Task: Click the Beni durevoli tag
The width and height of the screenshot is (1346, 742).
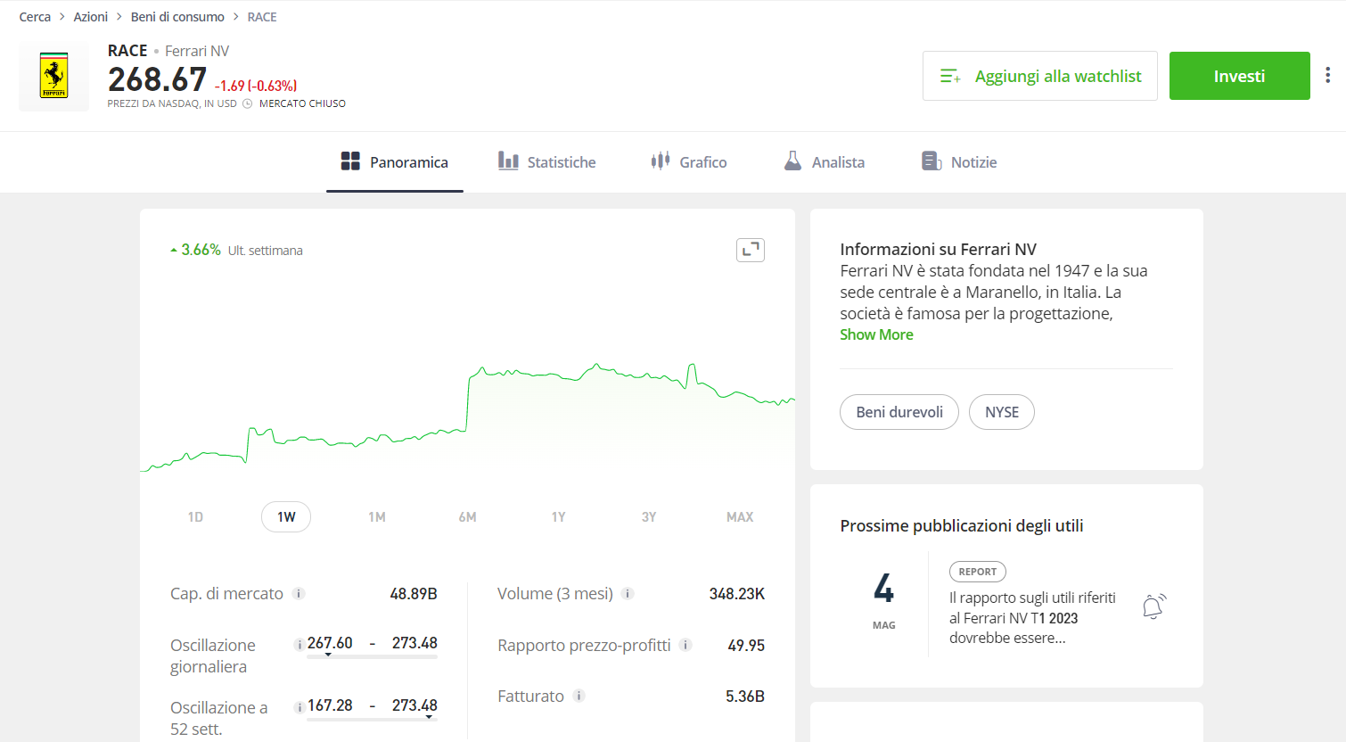Action: click(x=899, y=412)
